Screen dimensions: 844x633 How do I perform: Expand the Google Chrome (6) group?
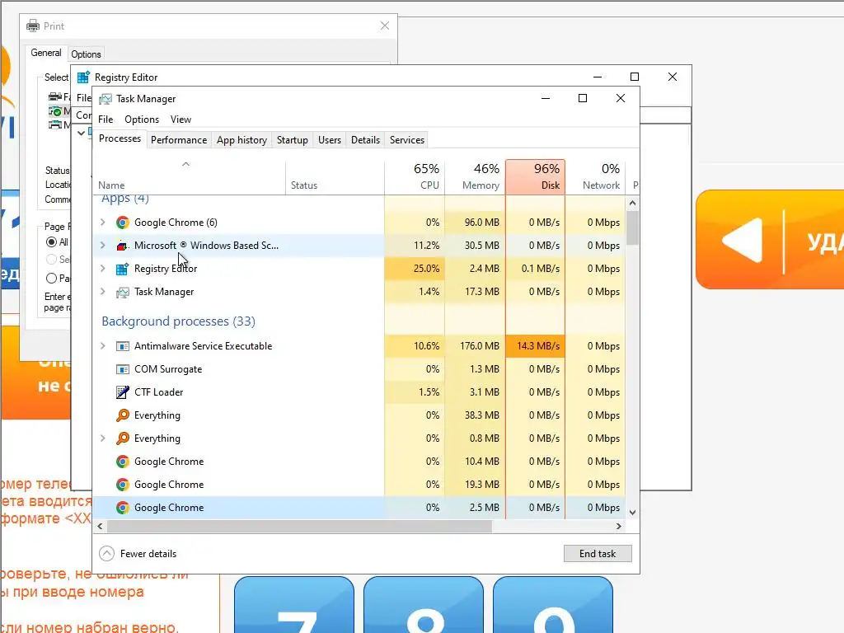tap(103, 222)
